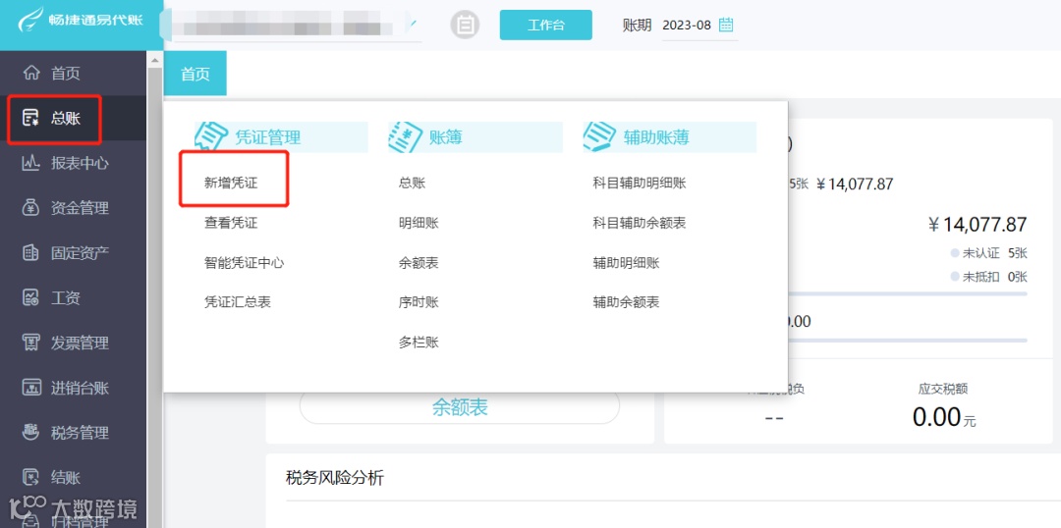Click the 发票管理 invoice icon

[31, 343]
